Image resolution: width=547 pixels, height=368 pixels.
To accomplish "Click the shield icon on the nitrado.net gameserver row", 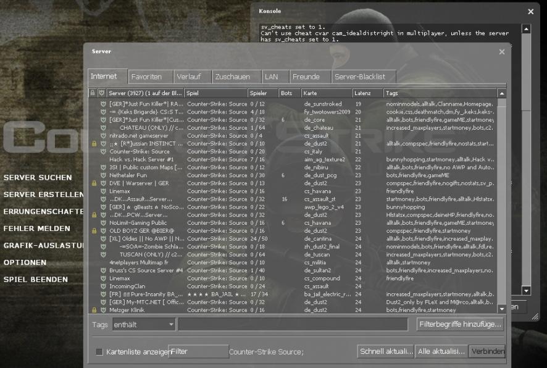I will [x=103, y=136].
